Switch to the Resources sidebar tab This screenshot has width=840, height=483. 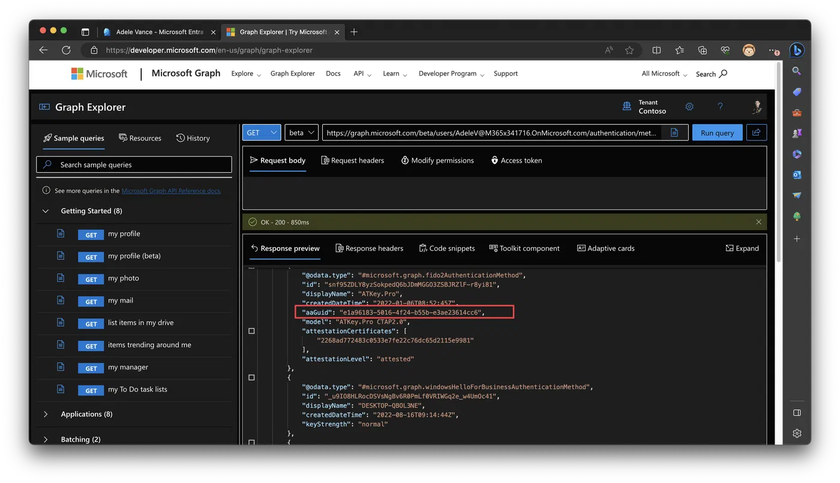tap(140, 138)
